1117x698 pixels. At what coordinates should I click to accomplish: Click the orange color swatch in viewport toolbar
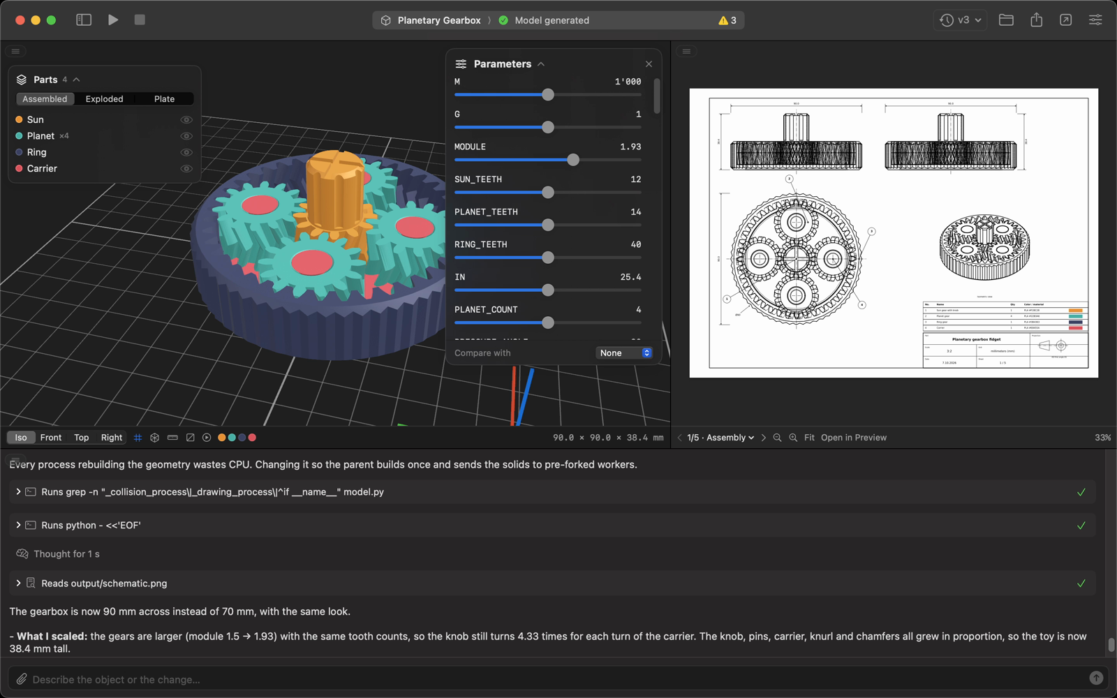click(x=221, y=438)
